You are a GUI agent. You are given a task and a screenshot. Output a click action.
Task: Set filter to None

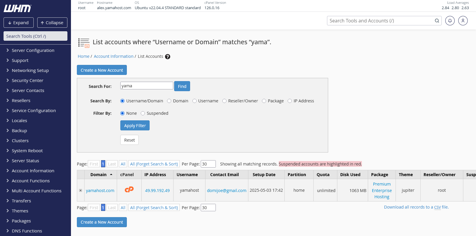click(122, 113)
